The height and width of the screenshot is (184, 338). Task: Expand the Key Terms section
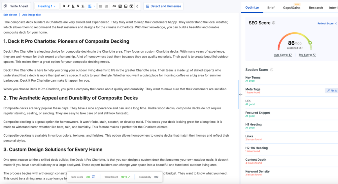pos(291,79)
